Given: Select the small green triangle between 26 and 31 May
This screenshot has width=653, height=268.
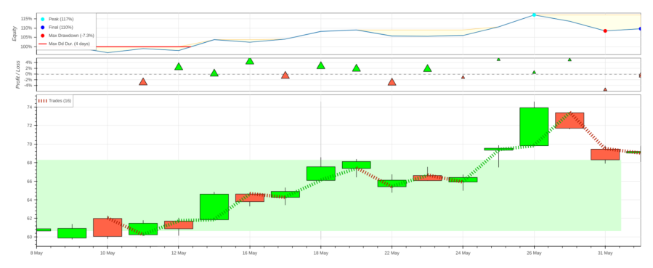Looking at the screenshot, I should (569, 60).
